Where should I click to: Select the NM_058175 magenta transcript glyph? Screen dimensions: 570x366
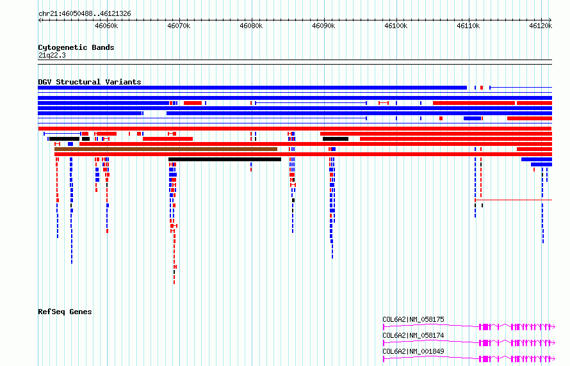point(469,327)
